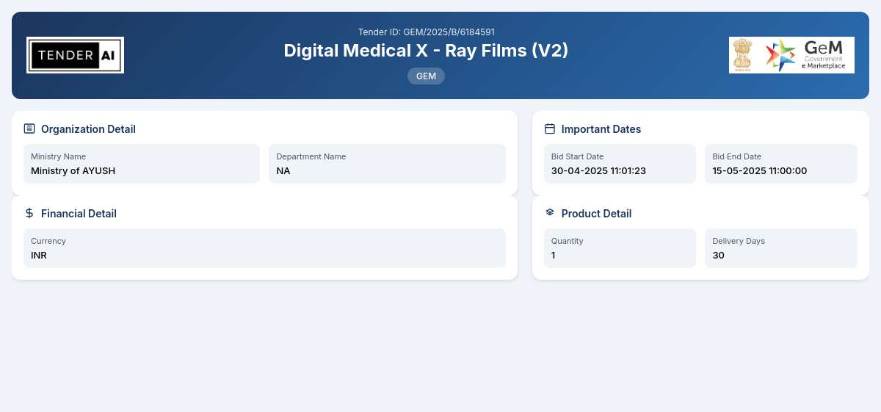Click the Department Name value NA

pyautogui.click(x=283, y=171)
